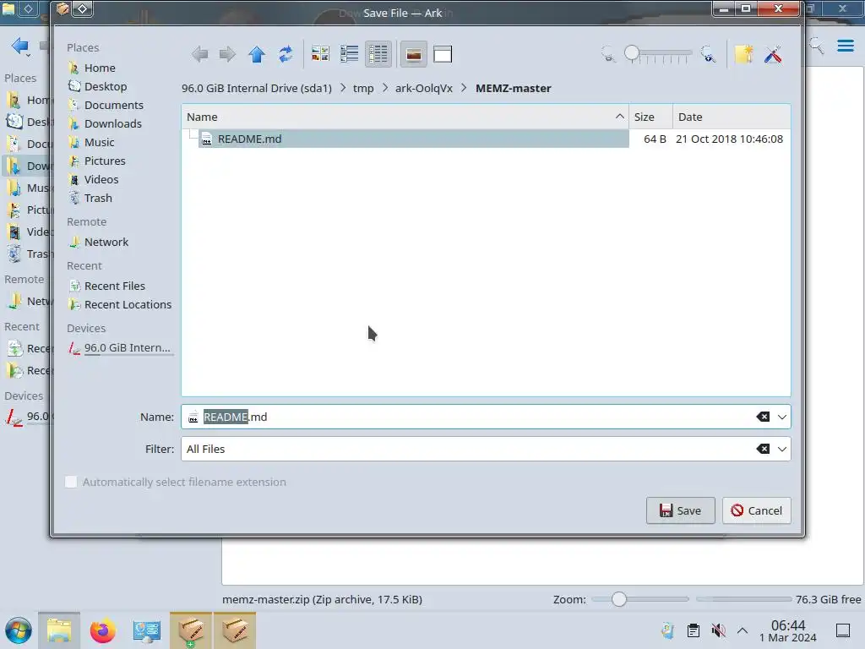865x649 pixels.
Task: Go forward in Save File dialog
Action: [227, 54]
